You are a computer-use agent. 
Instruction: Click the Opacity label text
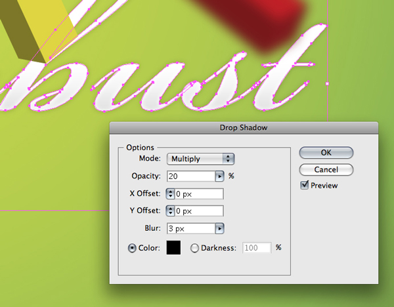pos(146,176)
